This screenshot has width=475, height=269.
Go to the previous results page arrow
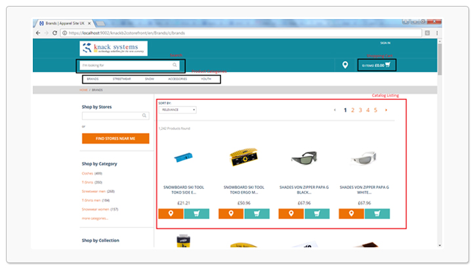pyautogui.click(x=335, y=110)
